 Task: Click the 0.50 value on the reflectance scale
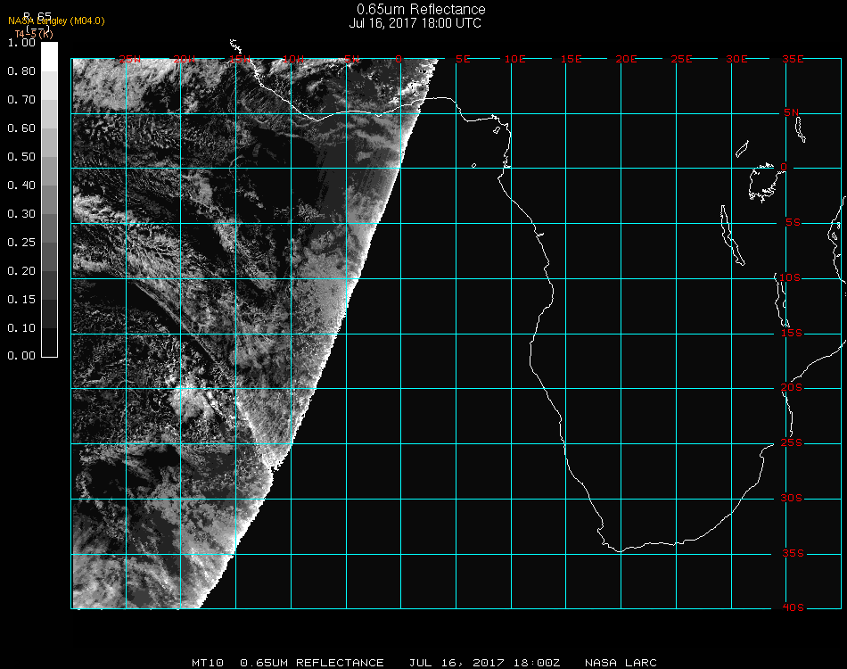[21, 157]
